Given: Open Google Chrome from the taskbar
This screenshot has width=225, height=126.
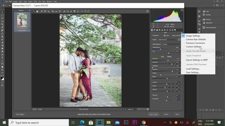Looking at the screenshot, I should point(143,122).
